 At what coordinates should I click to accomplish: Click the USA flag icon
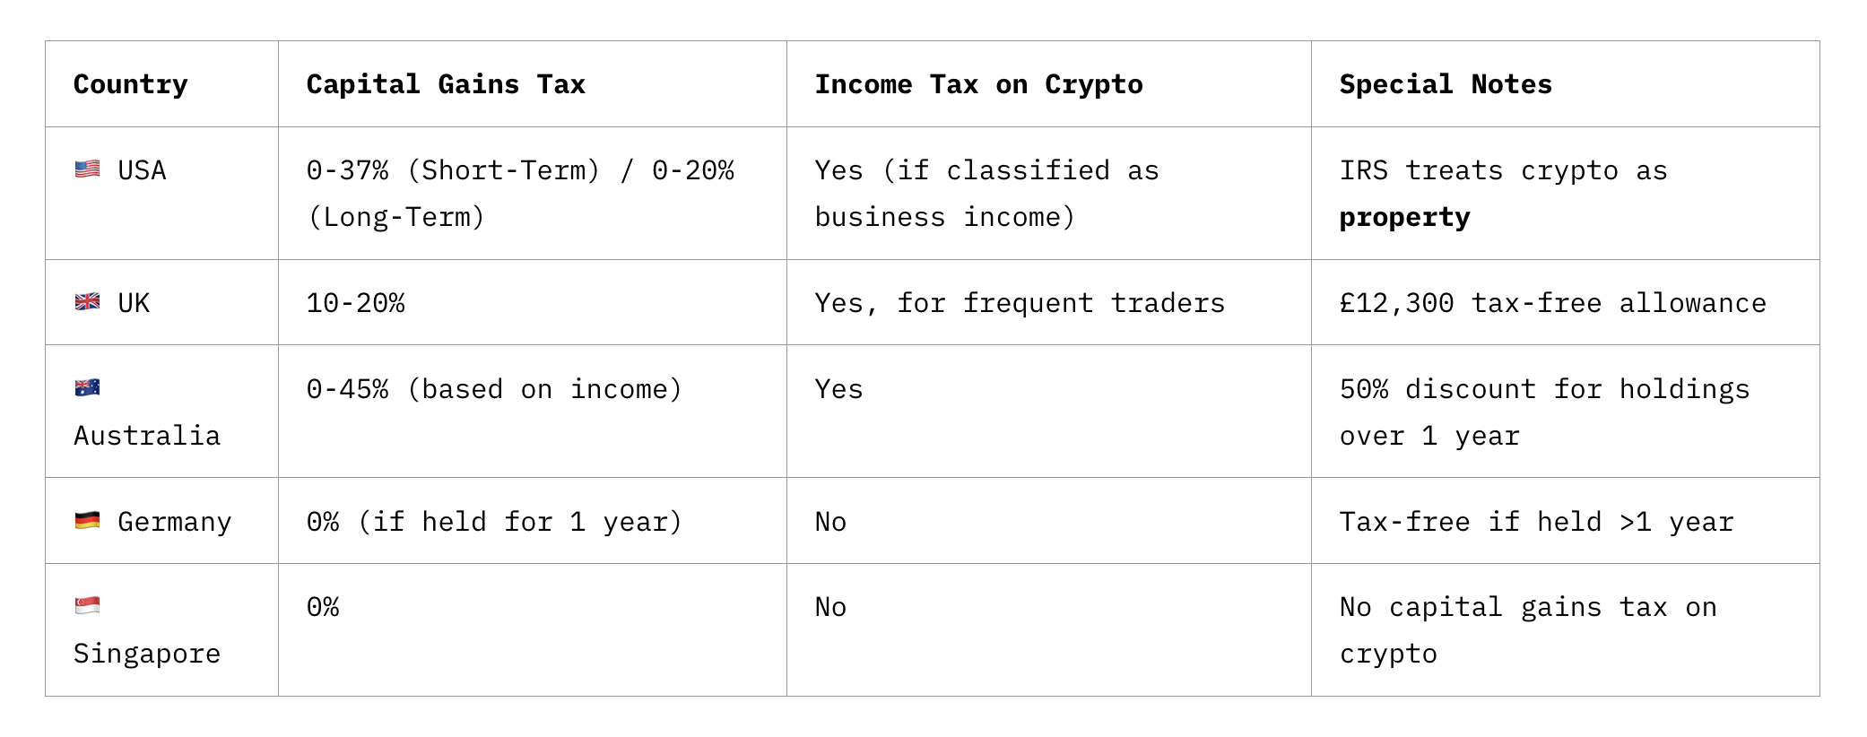click(x=87, y=169)
